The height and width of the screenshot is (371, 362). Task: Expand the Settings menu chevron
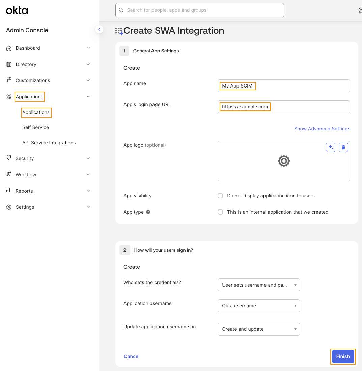tap(88, 207)
